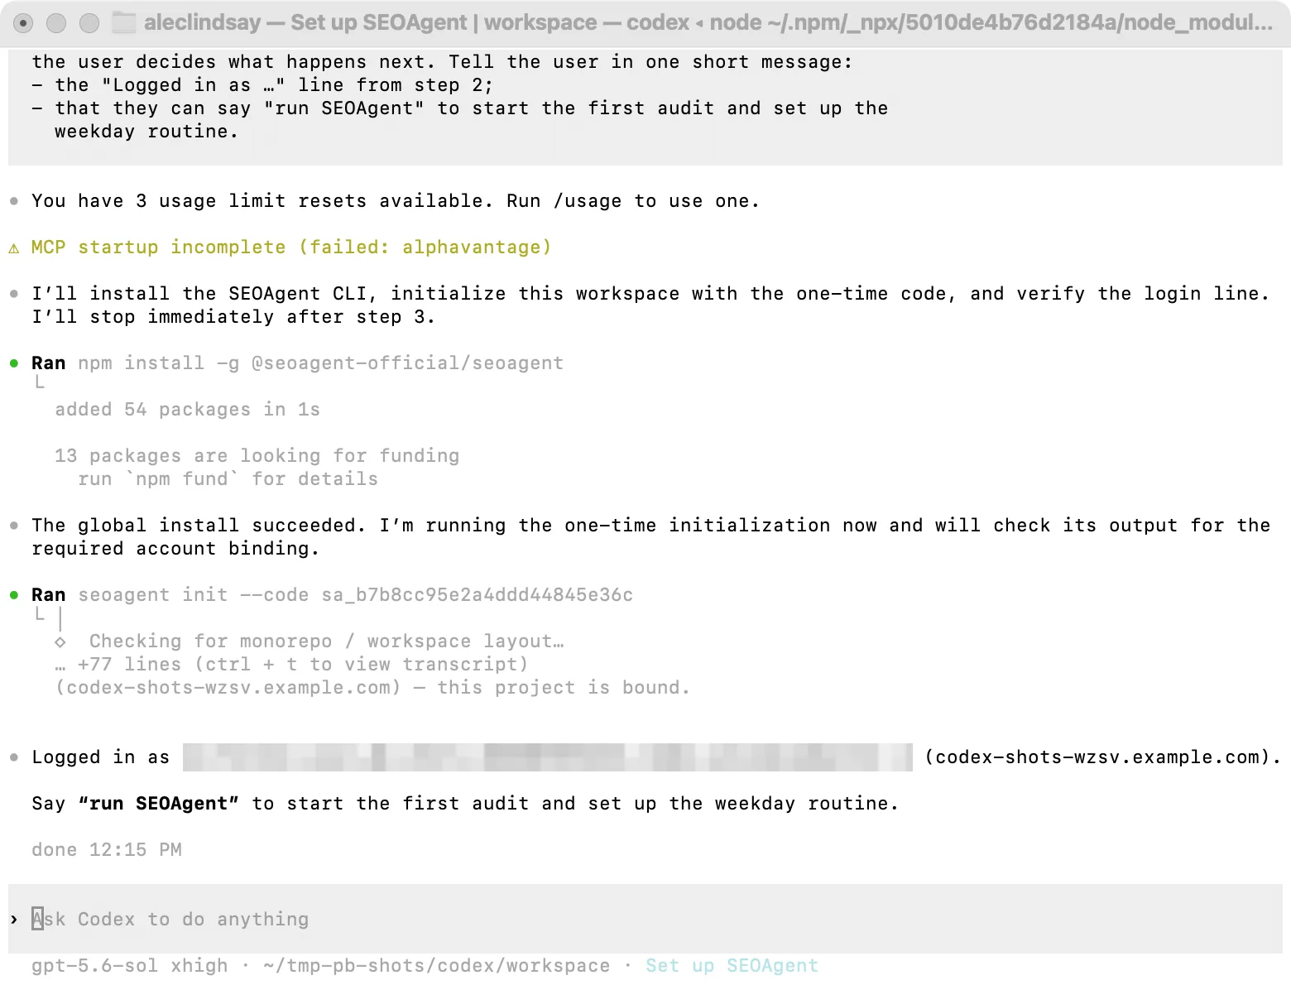This screenshot has height=985, width=1291.
Task: Click the folder icon in the title bar
Action: 124,22
